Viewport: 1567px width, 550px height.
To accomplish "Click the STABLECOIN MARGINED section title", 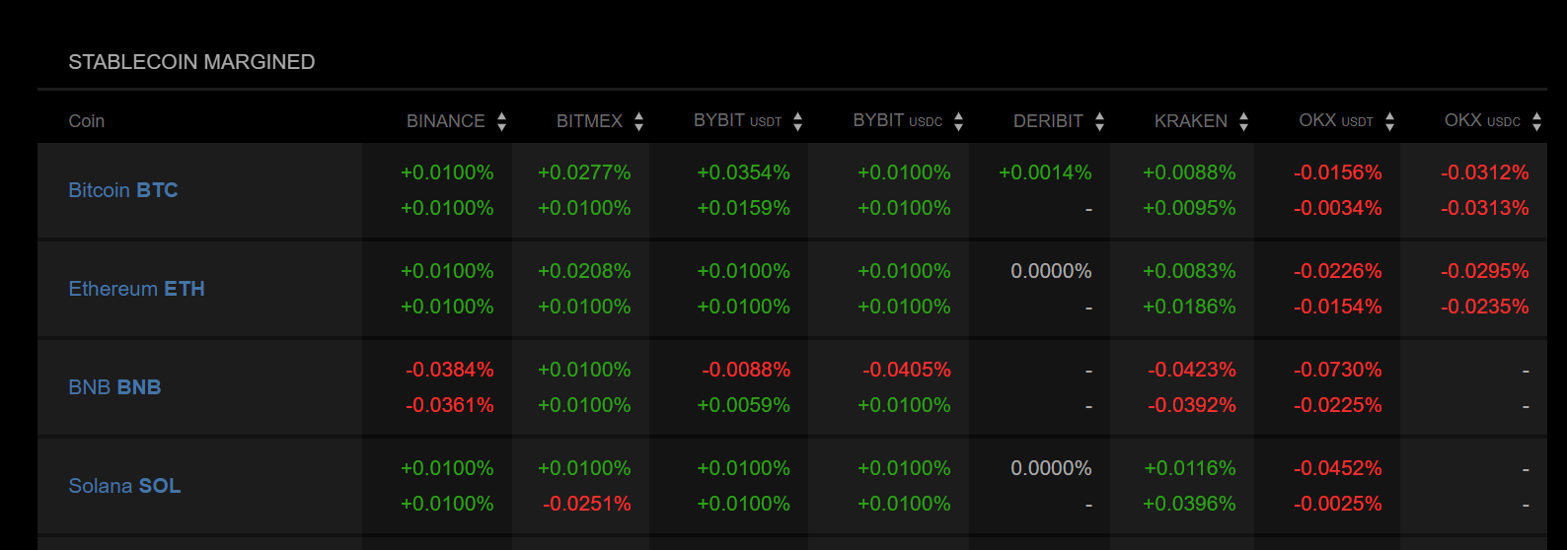I will pyautogui.click(x=191, y=62).
